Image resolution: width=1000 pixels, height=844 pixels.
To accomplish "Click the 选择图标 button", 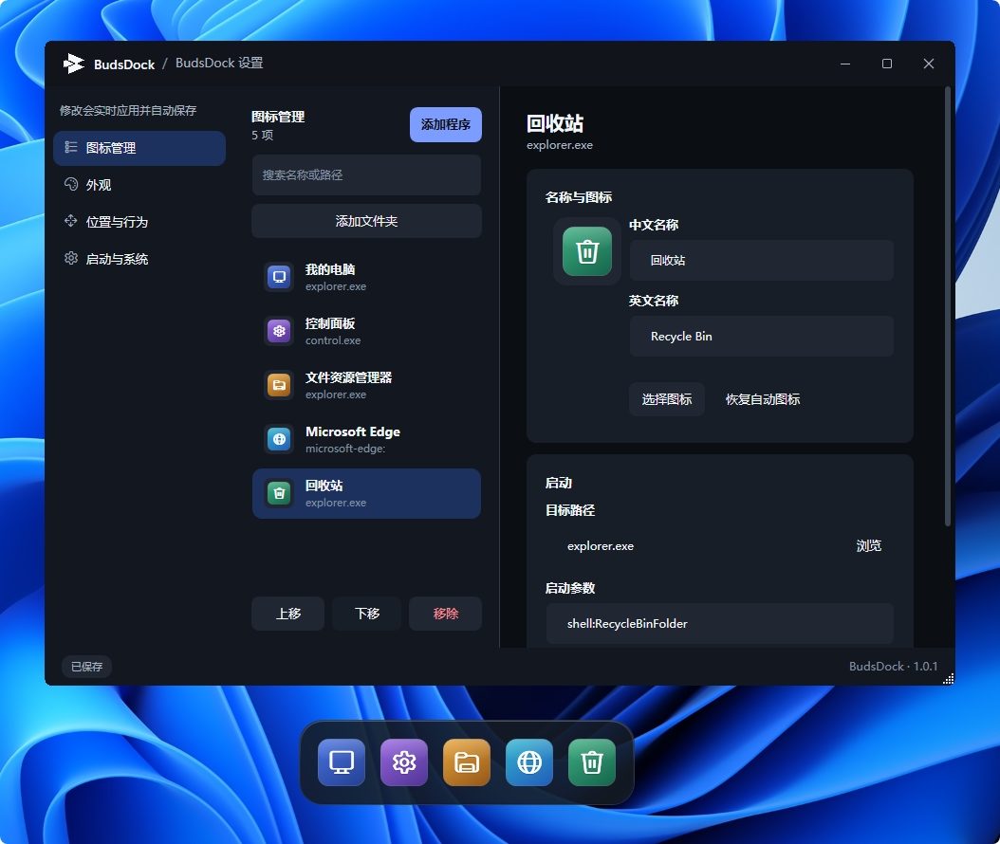I will (666, 399).
